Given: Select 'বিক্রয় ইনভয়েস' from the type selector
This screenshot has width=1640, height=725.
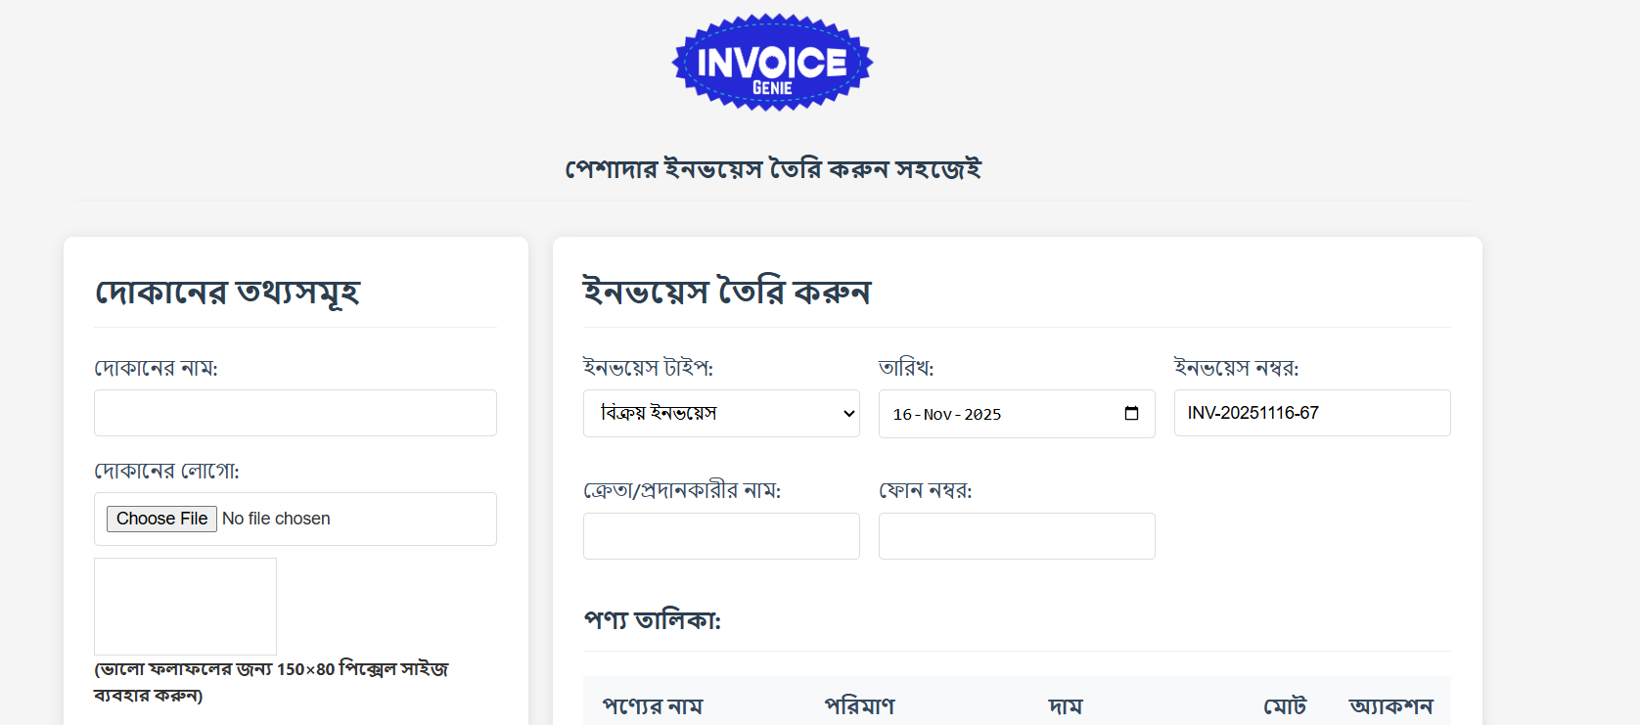Looking at the screenshot, I should pos(720,413).
